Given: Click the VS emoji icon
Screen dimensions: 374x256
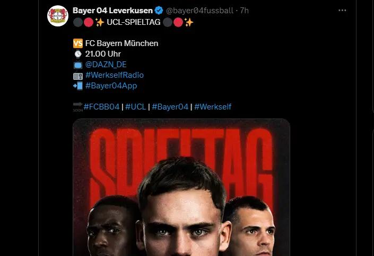Looking at the screenshot, I should (77, 43).
